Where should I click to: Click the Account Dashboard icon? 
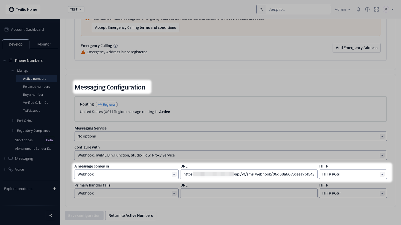coord(7,29)
